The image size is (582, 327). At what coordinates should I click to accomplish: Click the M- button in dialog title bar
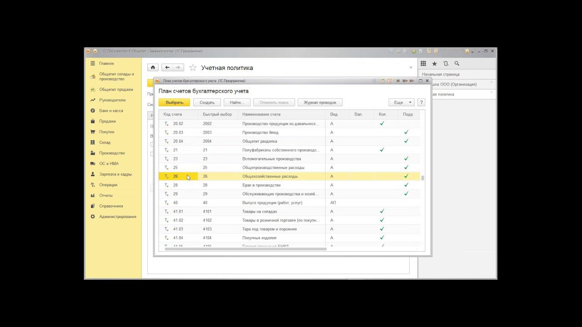[412, 81]
